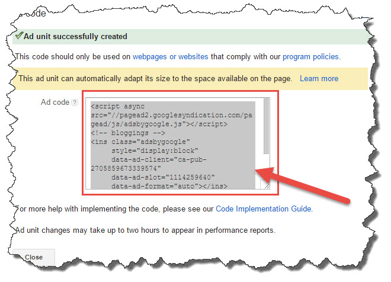Click the 'Learn more' link
This screenshot has width=391, height=282.
[x=319, y=79]
